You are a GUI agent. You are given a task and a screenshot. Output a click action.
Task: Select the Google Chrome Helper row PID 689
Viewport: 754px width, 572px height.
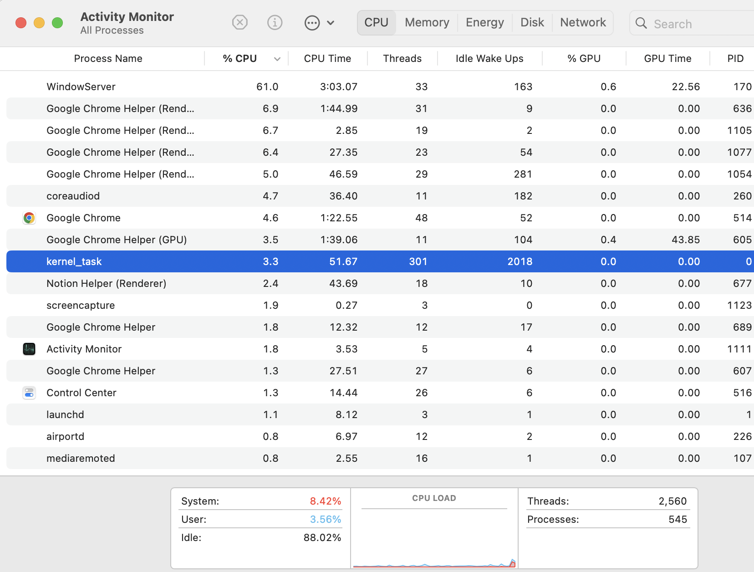[x=380, y=327]
